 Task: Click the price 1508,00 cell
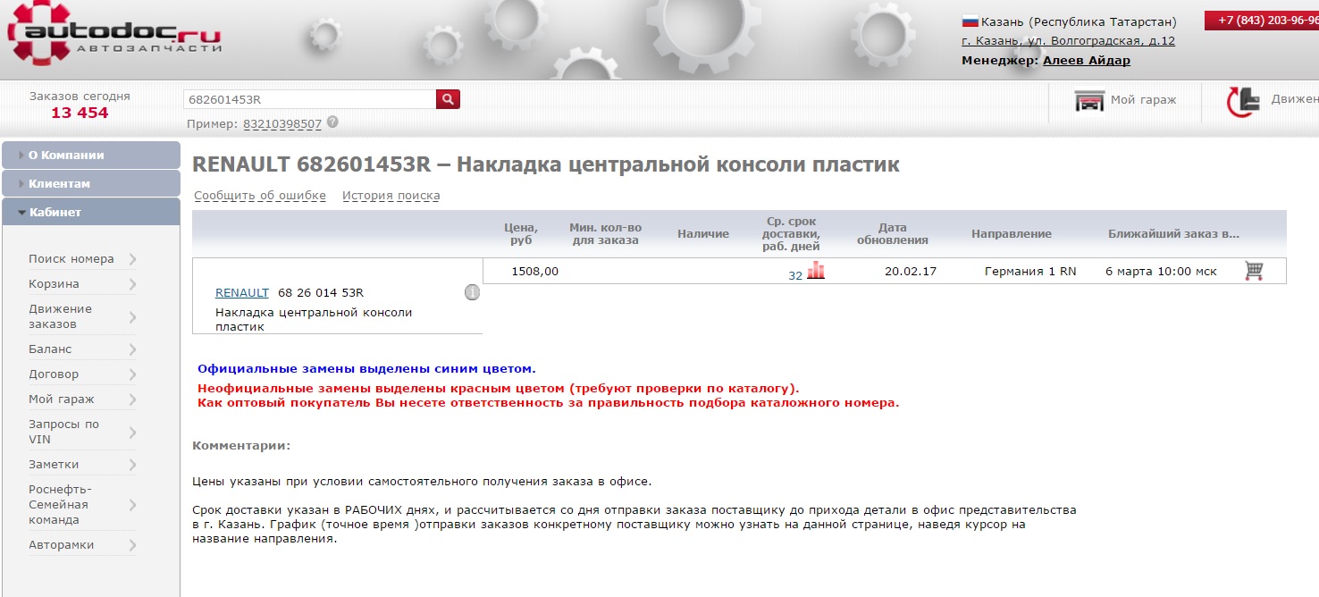point(535,271)
